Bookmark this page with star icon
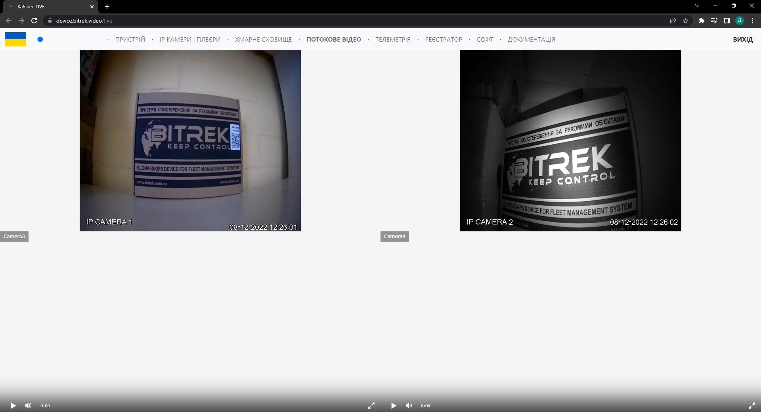Image resolution: width=761 pixels, height=412 pixels. [x=686, y=21]
